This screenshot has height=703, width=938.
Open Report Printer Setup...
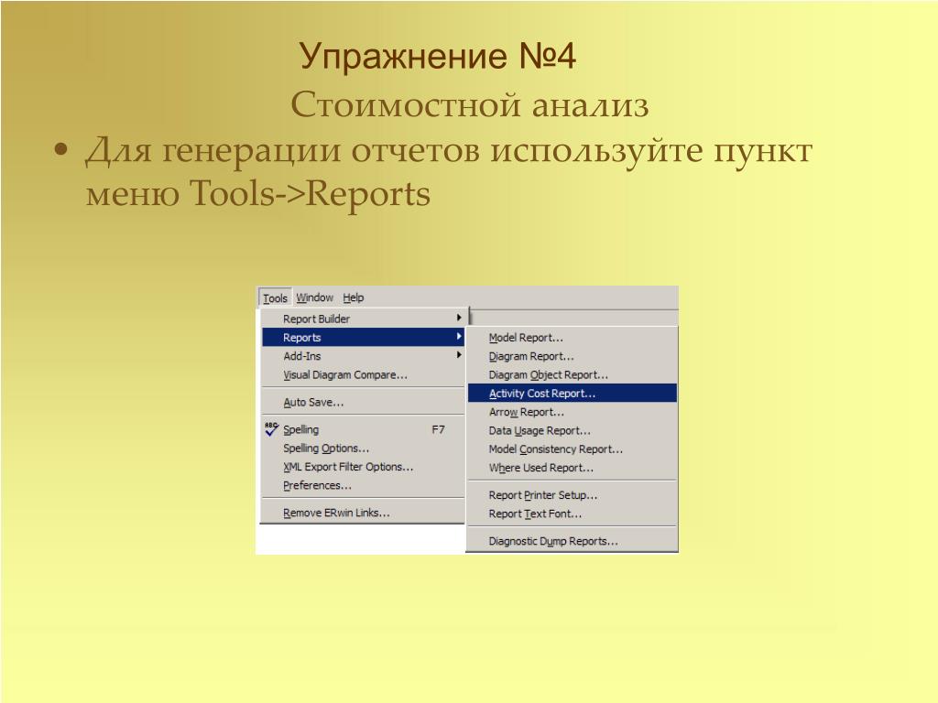tap(573, 495)
